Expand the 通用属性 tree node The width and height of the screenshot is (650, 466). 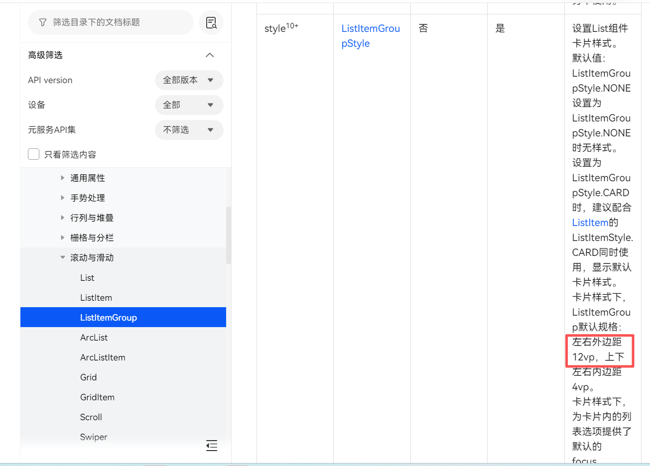point(63,178)
